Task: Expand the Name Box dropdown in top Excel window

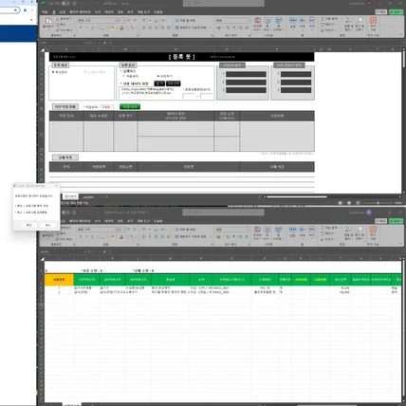Action: pos(84,43)
